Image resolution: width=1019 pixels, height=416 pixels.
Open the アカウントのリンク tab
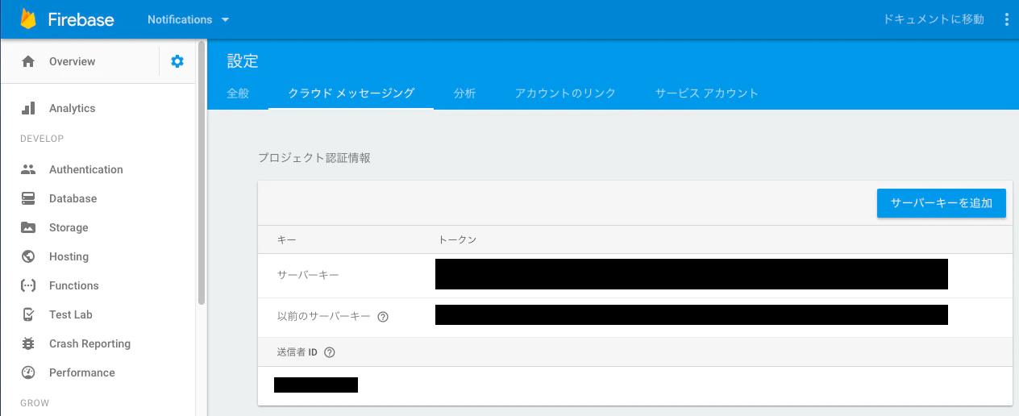coord(565,93)
